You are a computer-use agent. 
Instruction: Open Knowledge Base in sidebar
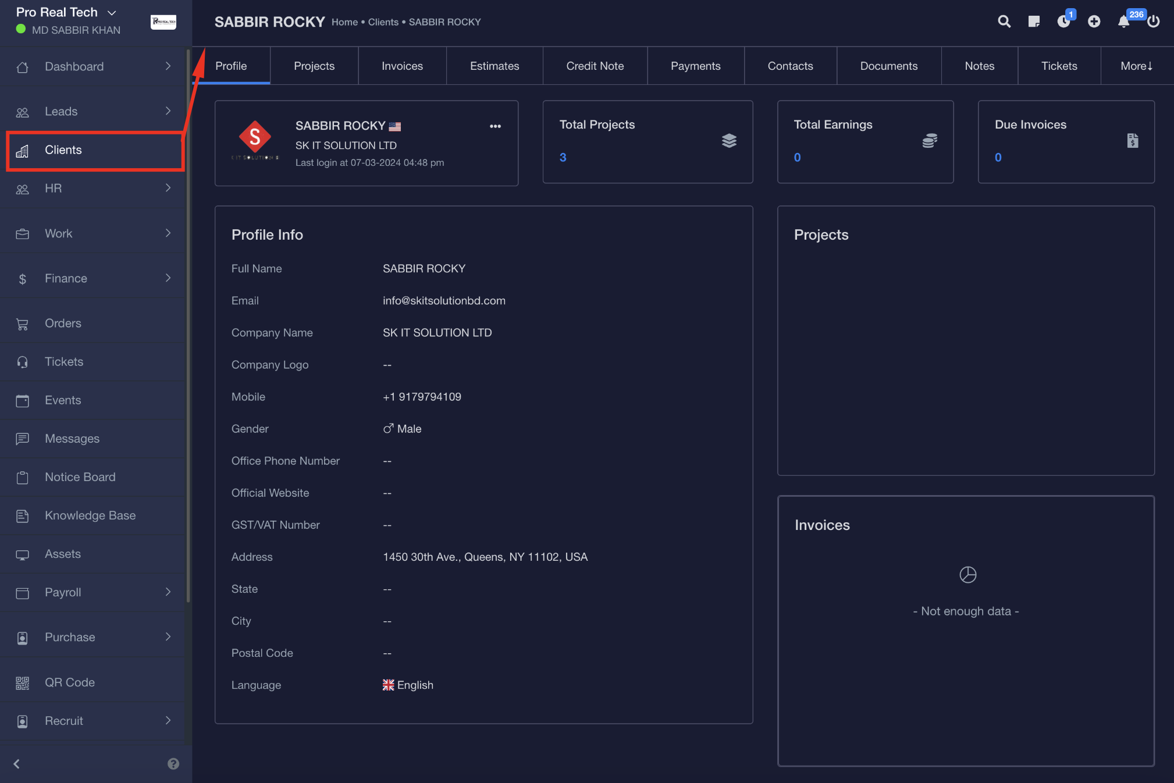coord(90,515)
